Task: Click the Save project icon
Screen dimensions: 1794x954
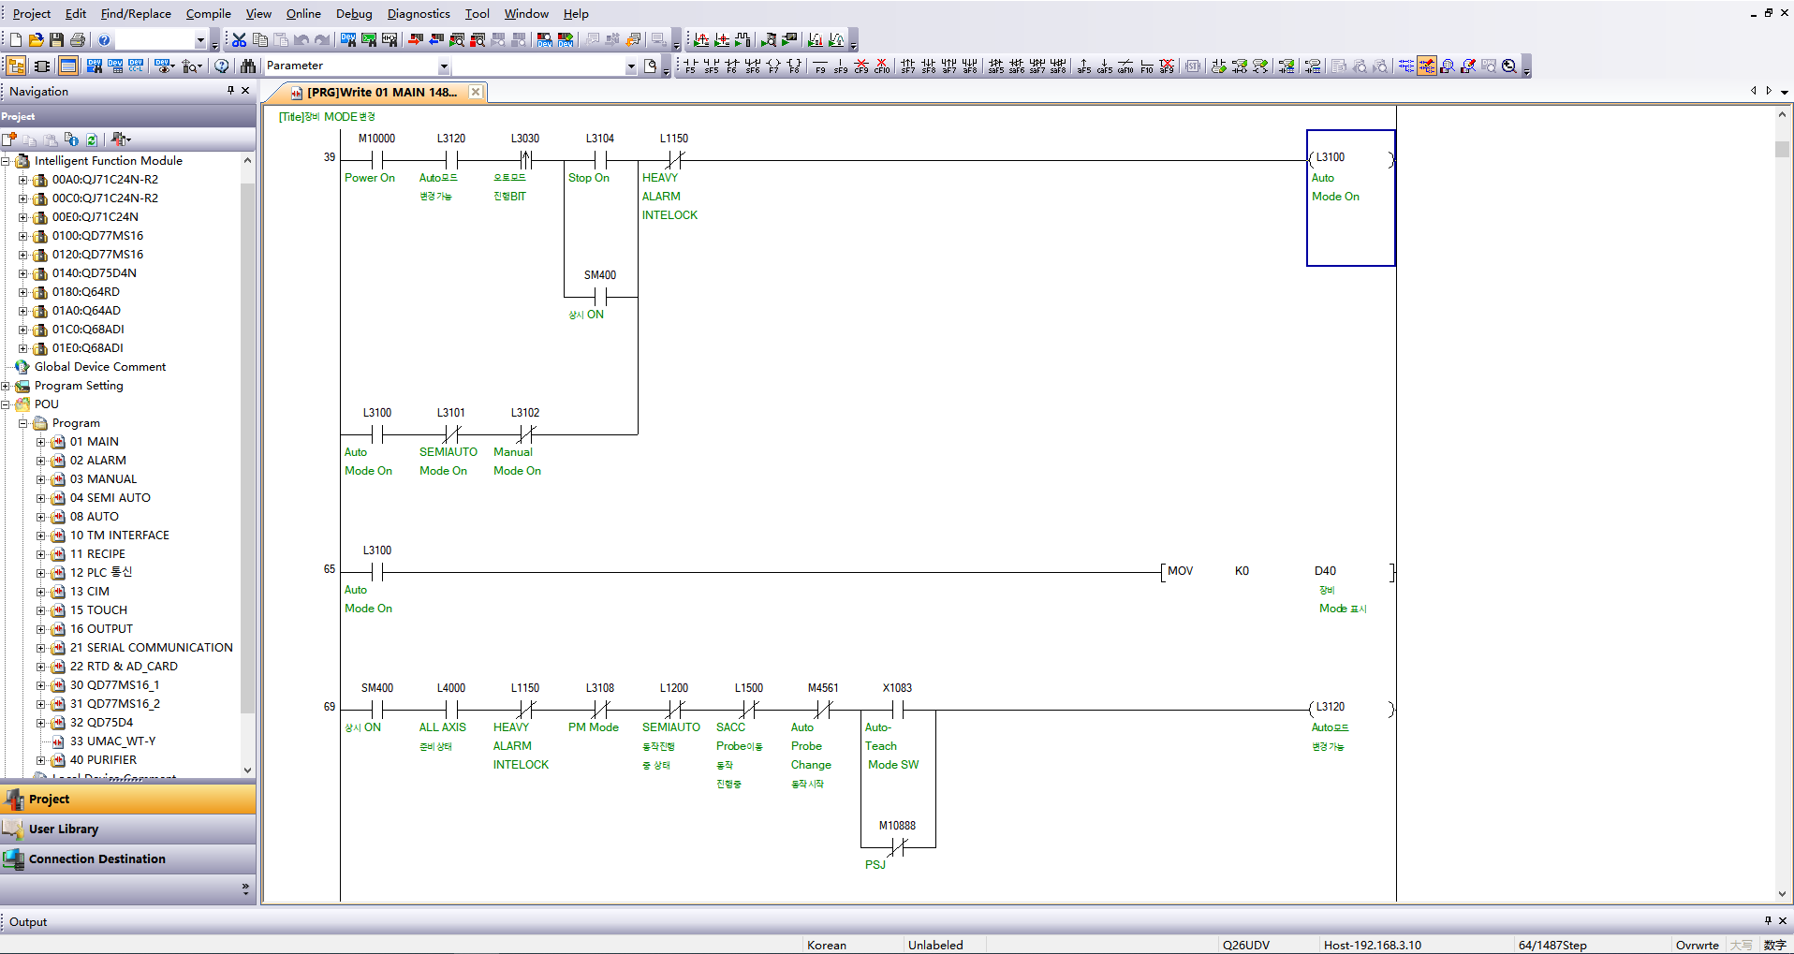Action: point(57,39)
